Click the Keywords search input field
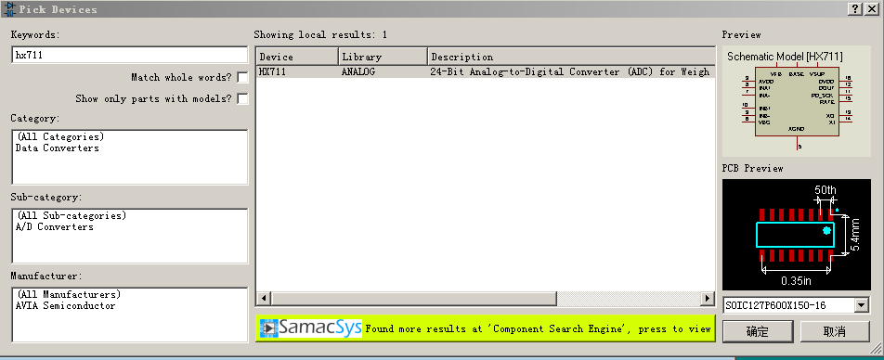Viewport: 884px width, 360px height. coord(129,55)
